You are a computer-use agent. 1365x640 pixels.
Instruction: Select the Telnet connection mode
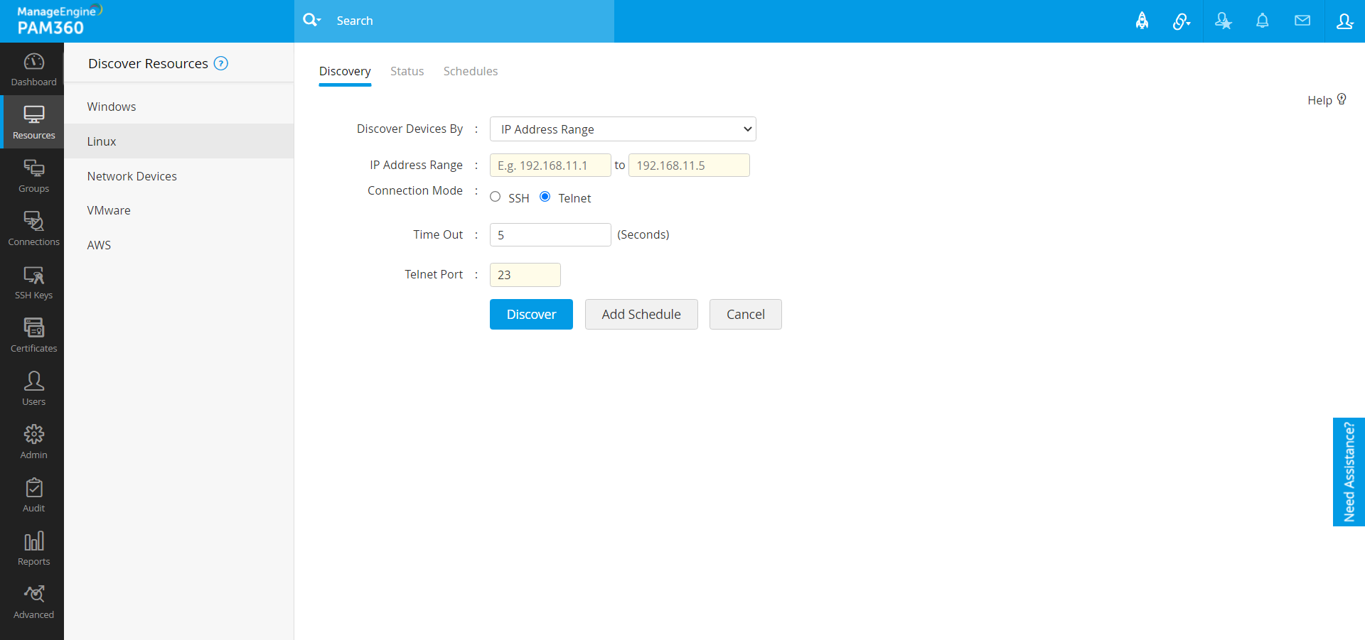pos(545,197)
